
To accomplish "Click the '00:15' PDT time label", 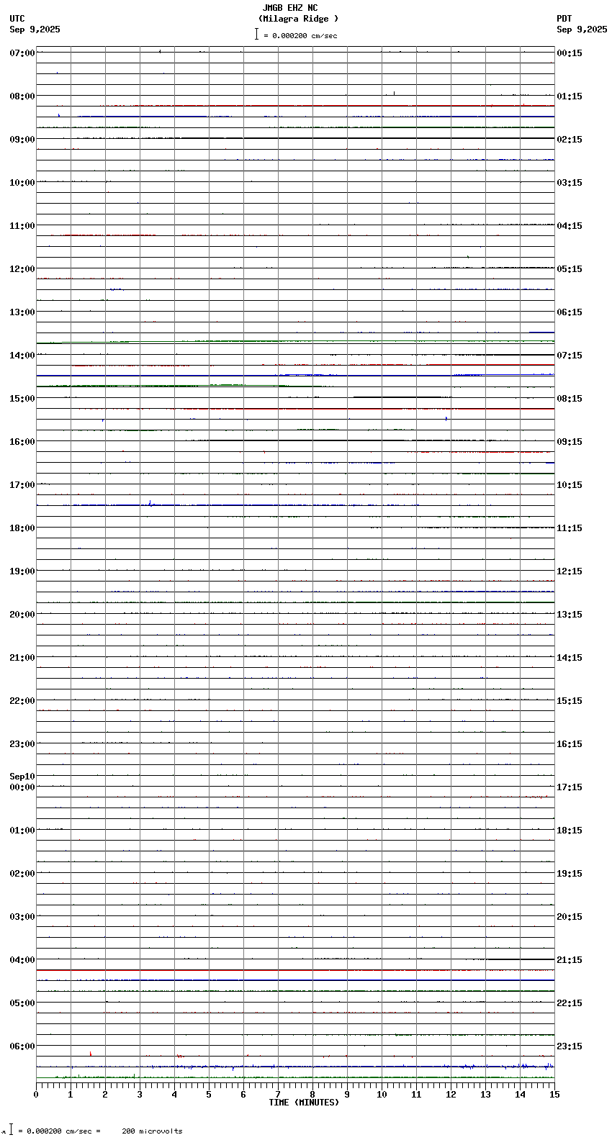I will [x=570, y=53].
